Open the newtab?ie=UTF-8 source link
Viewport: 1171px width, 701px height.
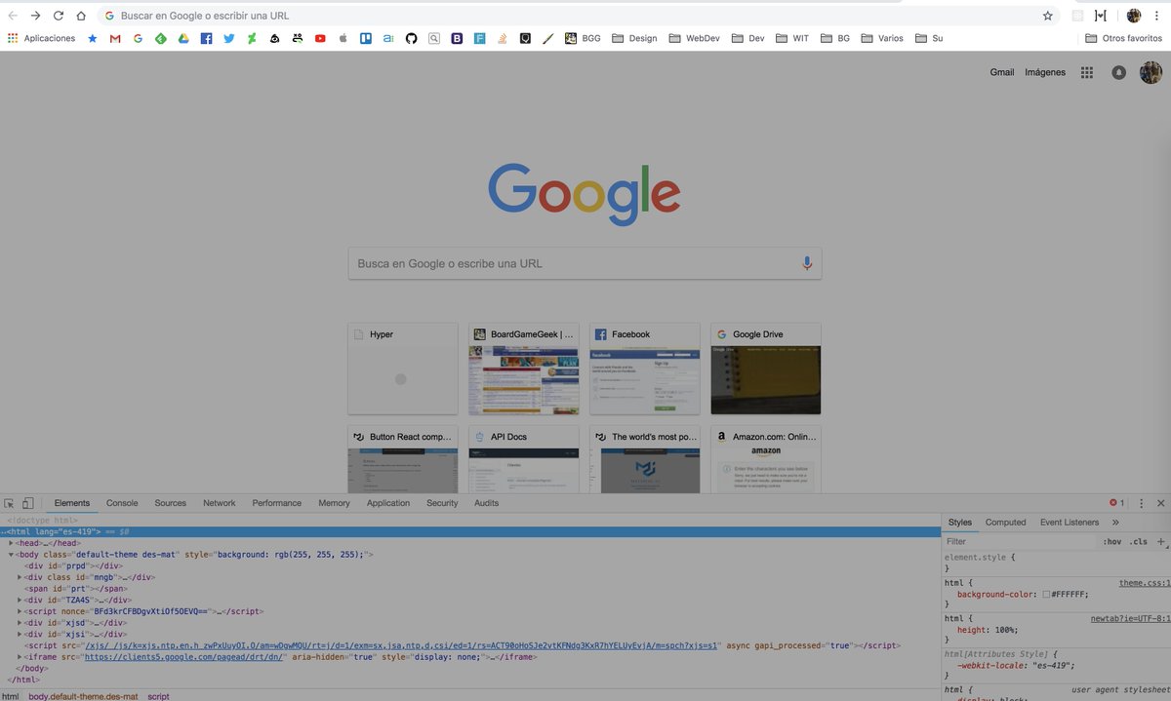point(1130,618)
